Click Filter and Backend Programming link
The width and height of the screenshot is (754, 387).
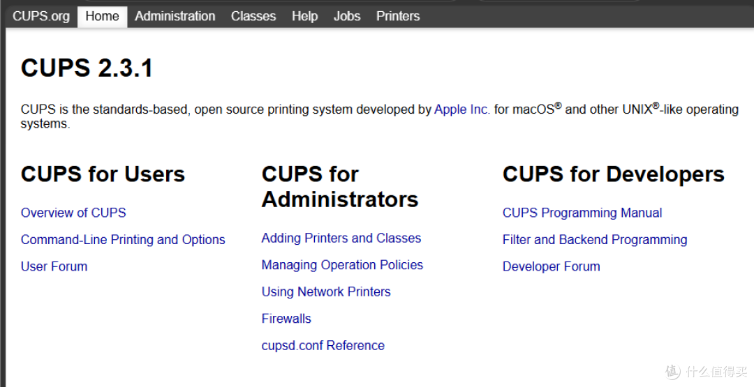pyautogui.click(x=595, y=240)
